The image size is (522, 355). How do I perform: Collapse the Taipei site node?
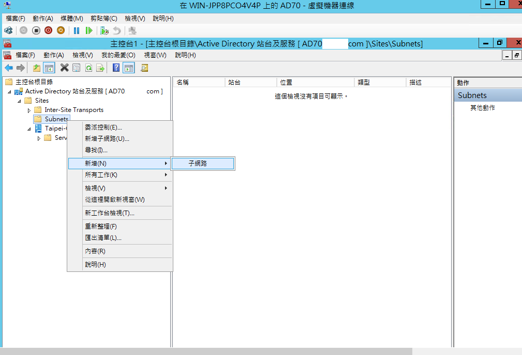coord(29,129)
